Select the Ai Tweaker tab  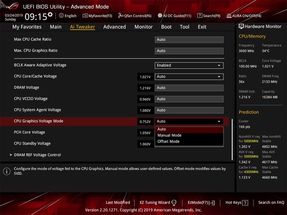click(83, 27)
